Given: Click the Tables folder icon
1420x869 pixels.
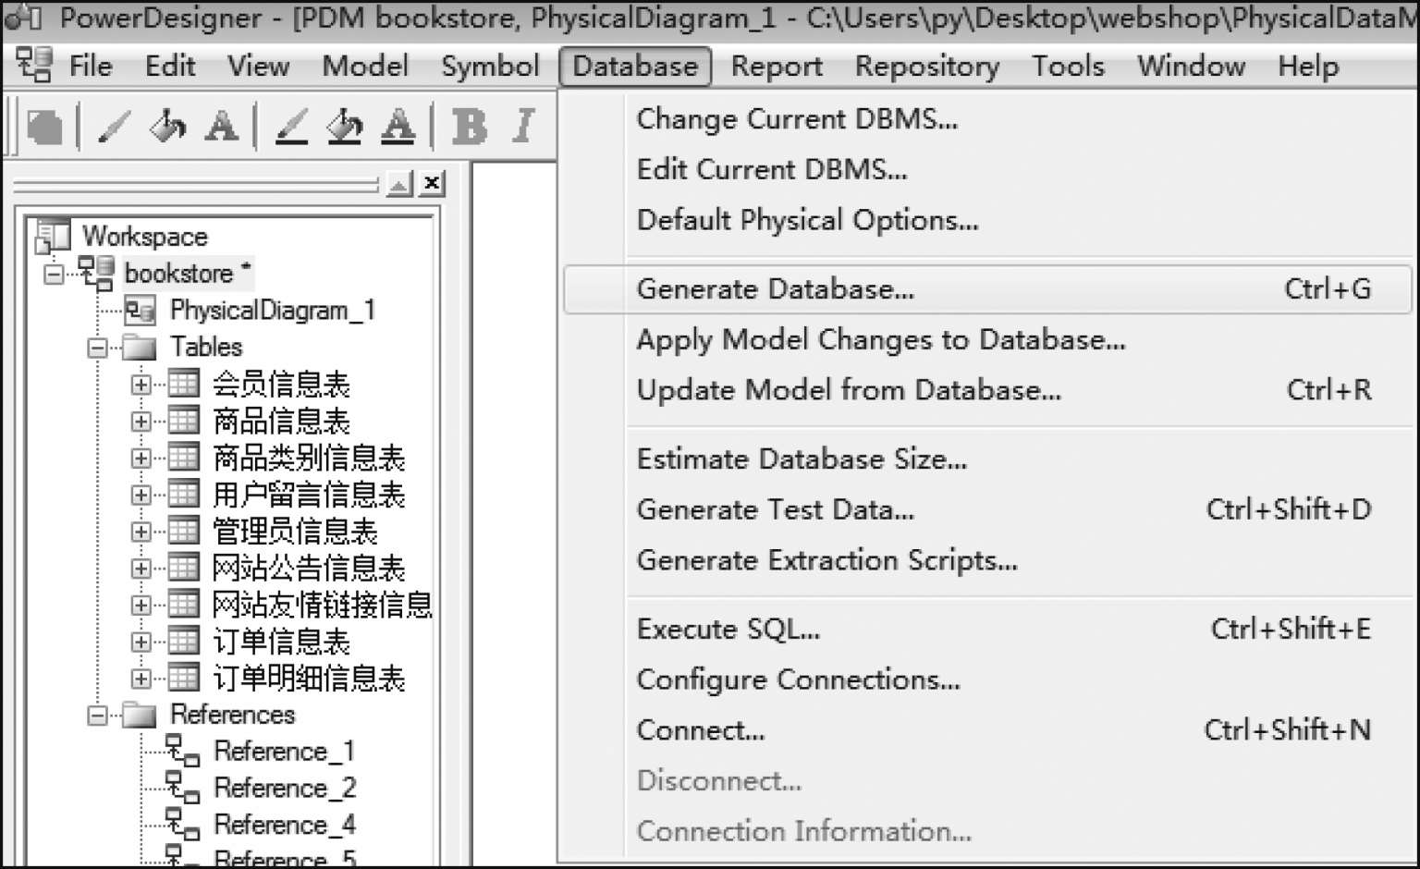Looking at the screenshot, I should coord(140,348).
